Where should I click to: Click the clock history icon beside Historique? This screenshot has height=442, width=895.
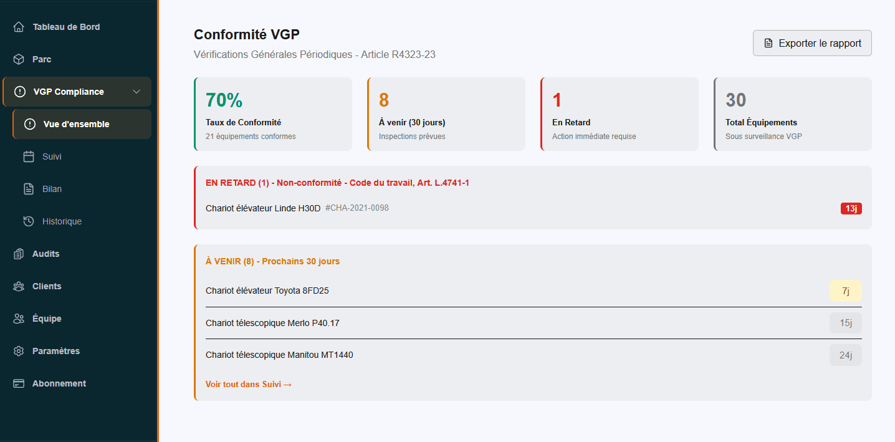coord(29,221)
